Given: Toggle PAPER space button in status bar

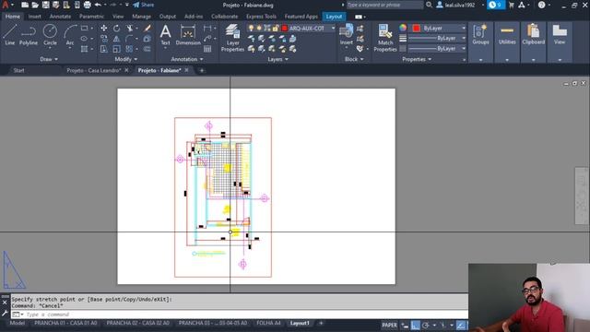Looking at the screenshot, I should click(x=389, y=326).
